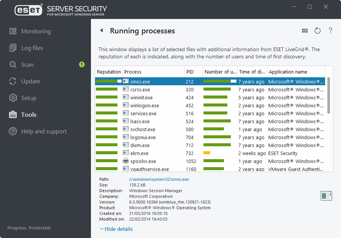Click back arrow beside Running processes title
341x238 pixels.
tap(102, 31)
